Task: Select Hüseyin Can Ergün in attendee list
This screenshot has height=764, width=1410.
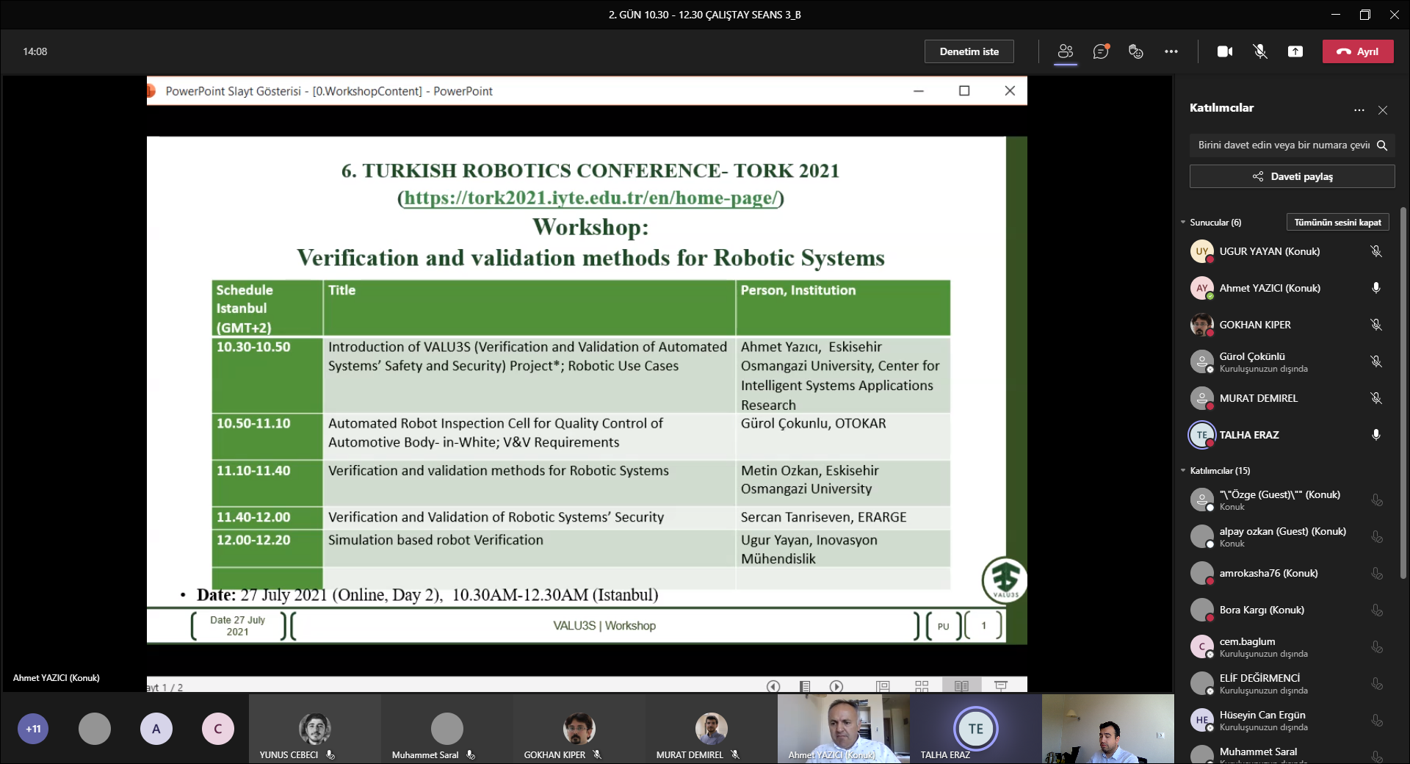Action: (1287, 721)
